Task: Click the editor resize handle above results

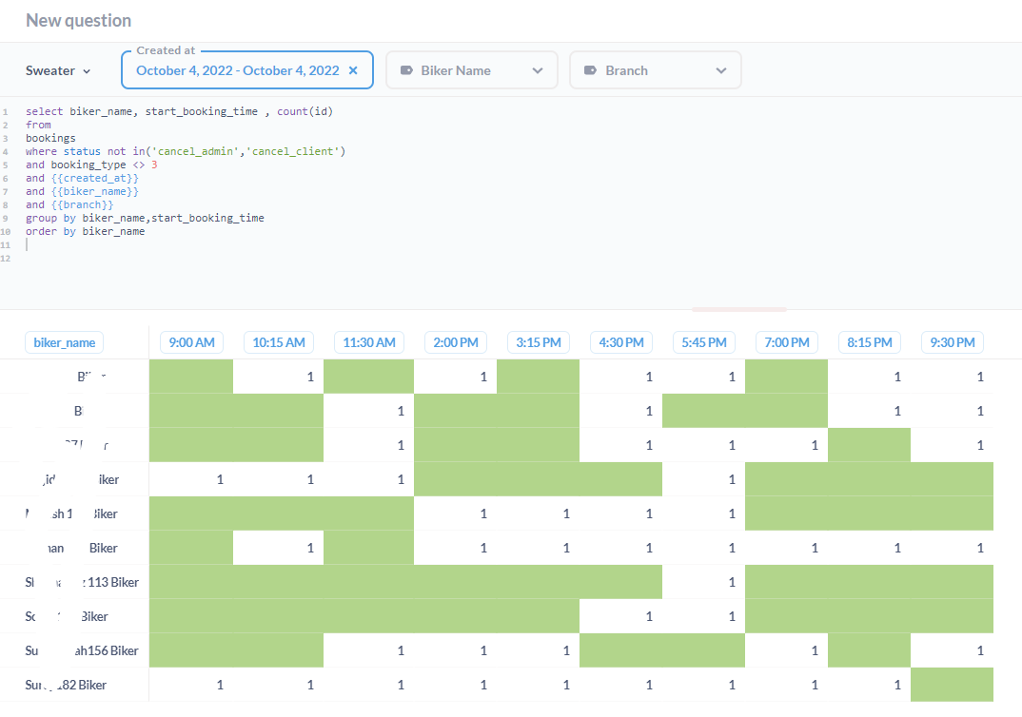Action: [x=738, y=309]
